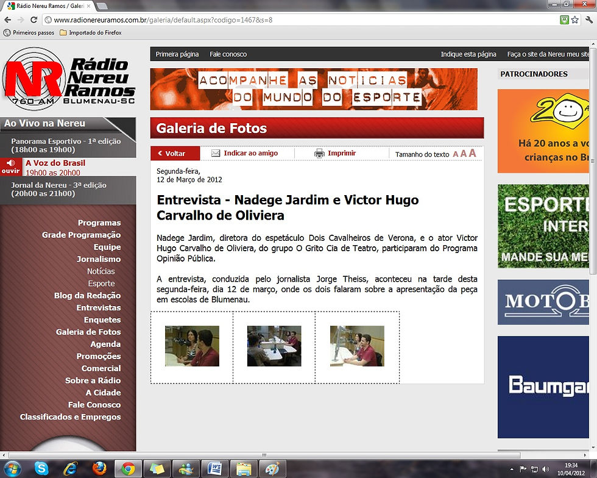
Task: Click the printer icon beside Imprimir
Action: point(319,153)
